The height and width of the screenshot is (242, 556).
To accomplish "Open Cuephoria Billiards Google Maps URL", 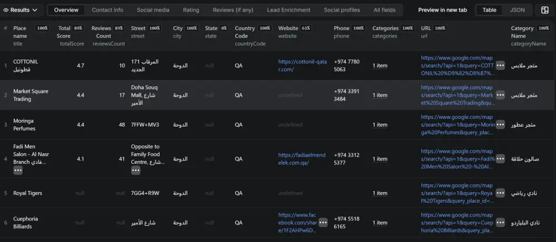I will [x=458, y=223].
